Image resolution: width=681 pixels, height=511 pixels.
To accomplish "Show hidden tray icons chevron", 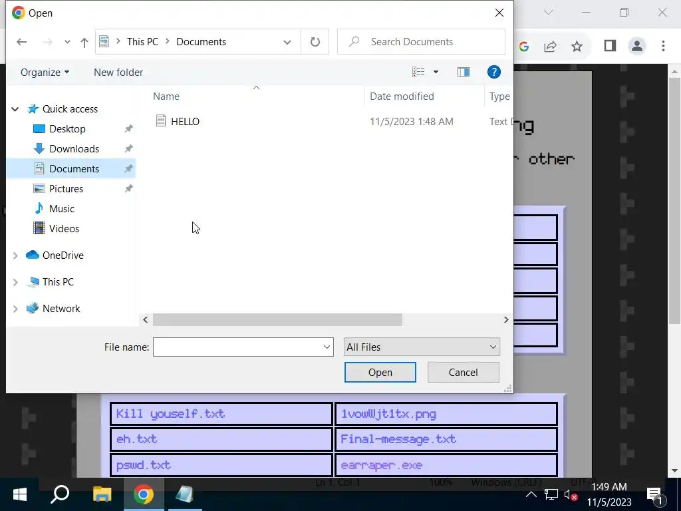I will point(531,494).
